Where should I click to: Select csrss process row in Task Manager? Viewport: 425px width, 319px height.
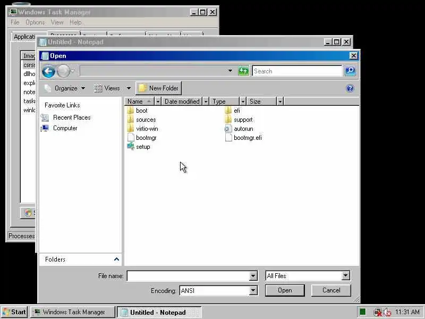[x=29, y=65]
